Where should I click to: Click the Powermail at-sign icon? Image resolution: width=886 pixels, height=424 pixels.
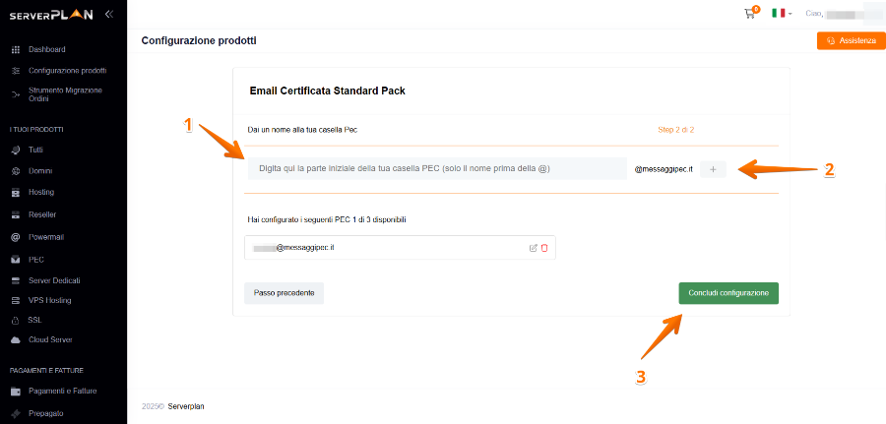16,237
